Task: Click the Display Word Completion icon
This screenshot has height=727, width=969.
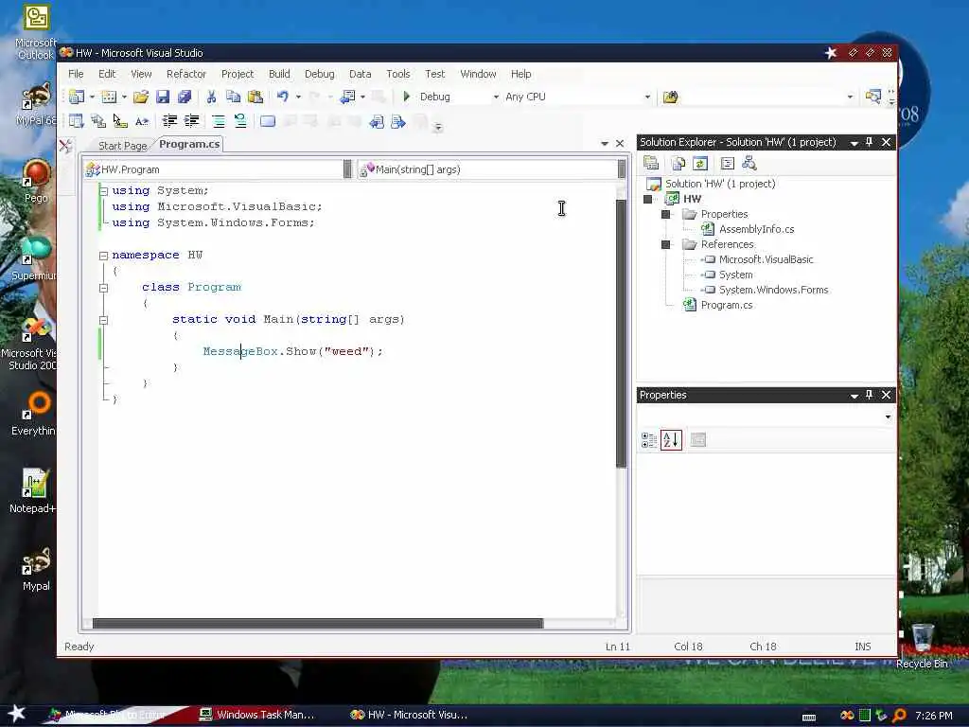Action: click(x=142, y=121)
